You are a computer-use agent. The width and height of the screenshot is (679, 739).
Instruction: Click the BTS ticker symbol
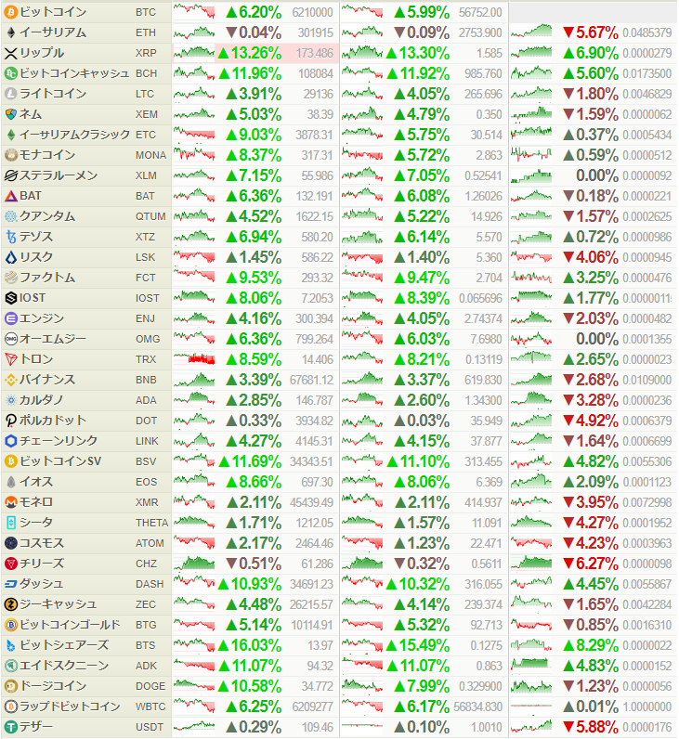146,645
